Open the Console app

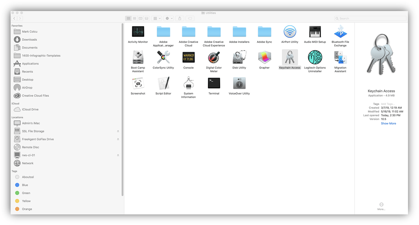[x=188, y=58]
